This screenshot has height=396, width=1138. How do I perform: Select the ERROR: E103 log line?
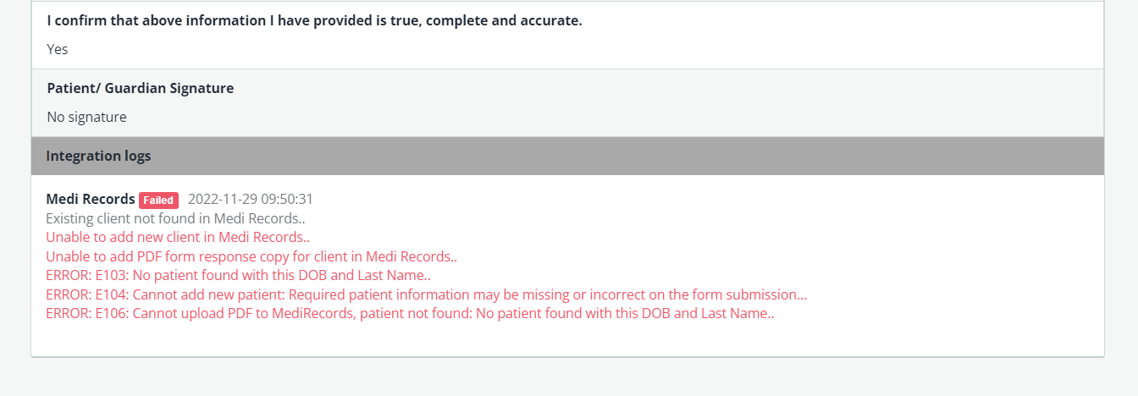click(239, 275)
